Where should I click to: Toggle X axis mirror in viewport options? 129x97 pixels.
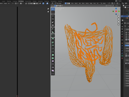(x=108, y=6)
